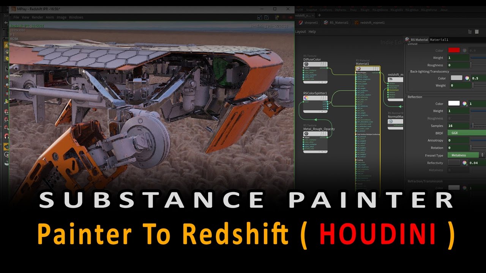Open the Refraction/Transmission Color swatch
486x273 pixels.
pos(454,188)
